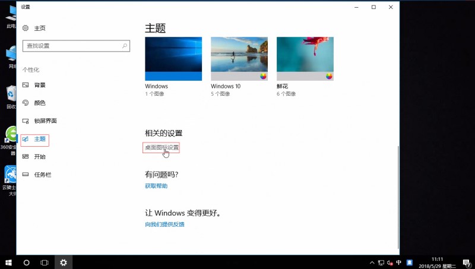The width and height of the screenshot is (475, 269).
Task: Focus the 查找设置 search field
Action: click(76, 46)
